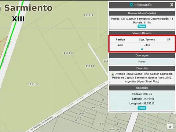Copy the Nomenclatura Catastral with its Copiar button
Image resolution: width=176 pixels, height=132 pixels.
click(x=142, y=26)
